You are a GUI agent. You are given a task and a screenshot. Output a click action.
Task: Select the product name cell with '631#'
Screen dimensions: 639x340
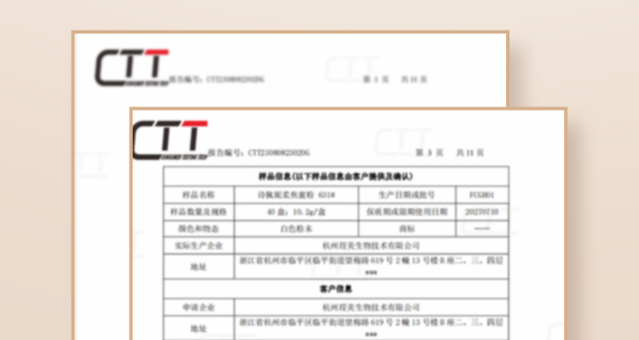[x=296, y=195]
